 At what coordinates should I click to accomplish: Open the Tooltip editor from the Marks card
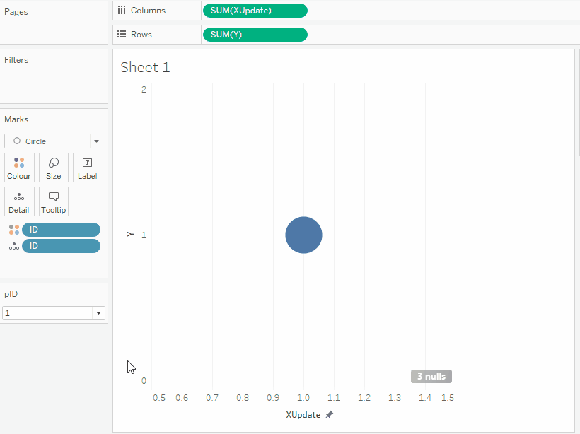53,201
